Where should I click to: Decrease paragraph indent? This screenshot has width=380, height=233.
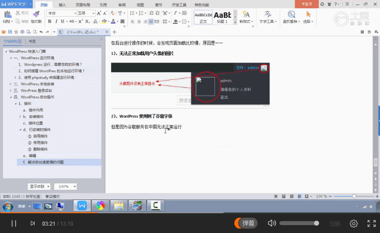click(152, 13)
